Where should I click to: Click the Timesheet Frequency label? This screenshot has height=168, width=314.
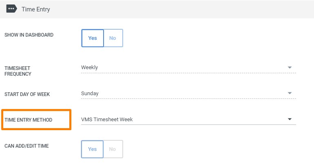point(18,71)
